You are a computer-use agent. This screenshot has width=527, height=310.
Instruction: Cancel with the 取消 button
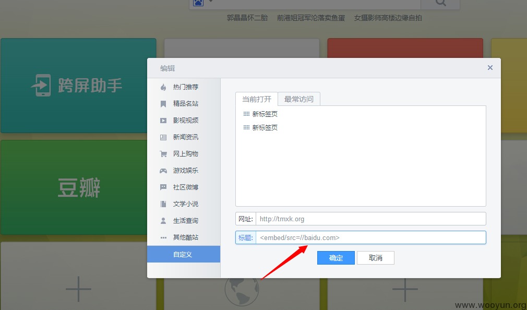click(375, 258)
